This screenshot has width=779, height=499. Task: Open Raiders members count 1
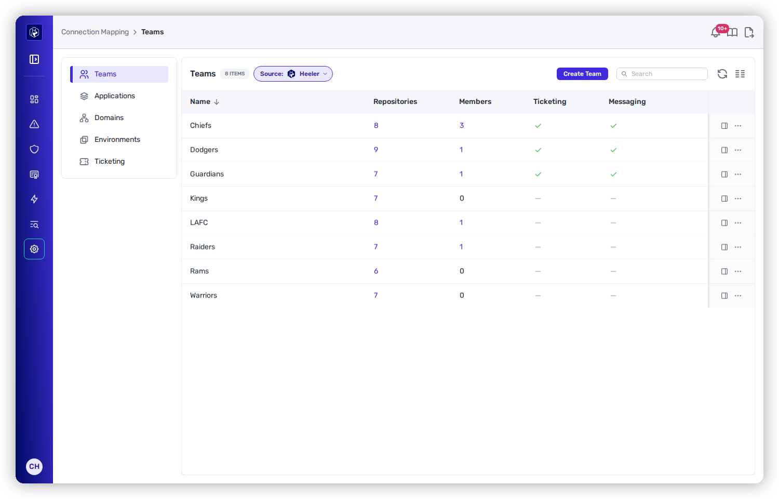tap(461, 247)
